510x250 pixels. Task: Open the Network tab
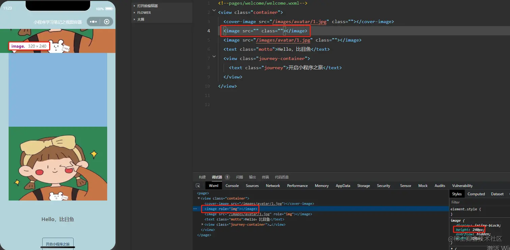click(x=273, y=186)
